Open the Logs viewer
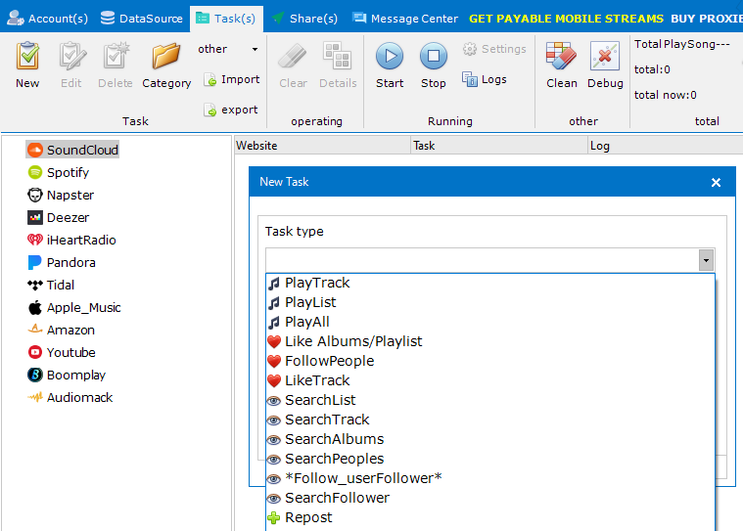Screen dimensions: 743x531 click(x=485, y=79)
